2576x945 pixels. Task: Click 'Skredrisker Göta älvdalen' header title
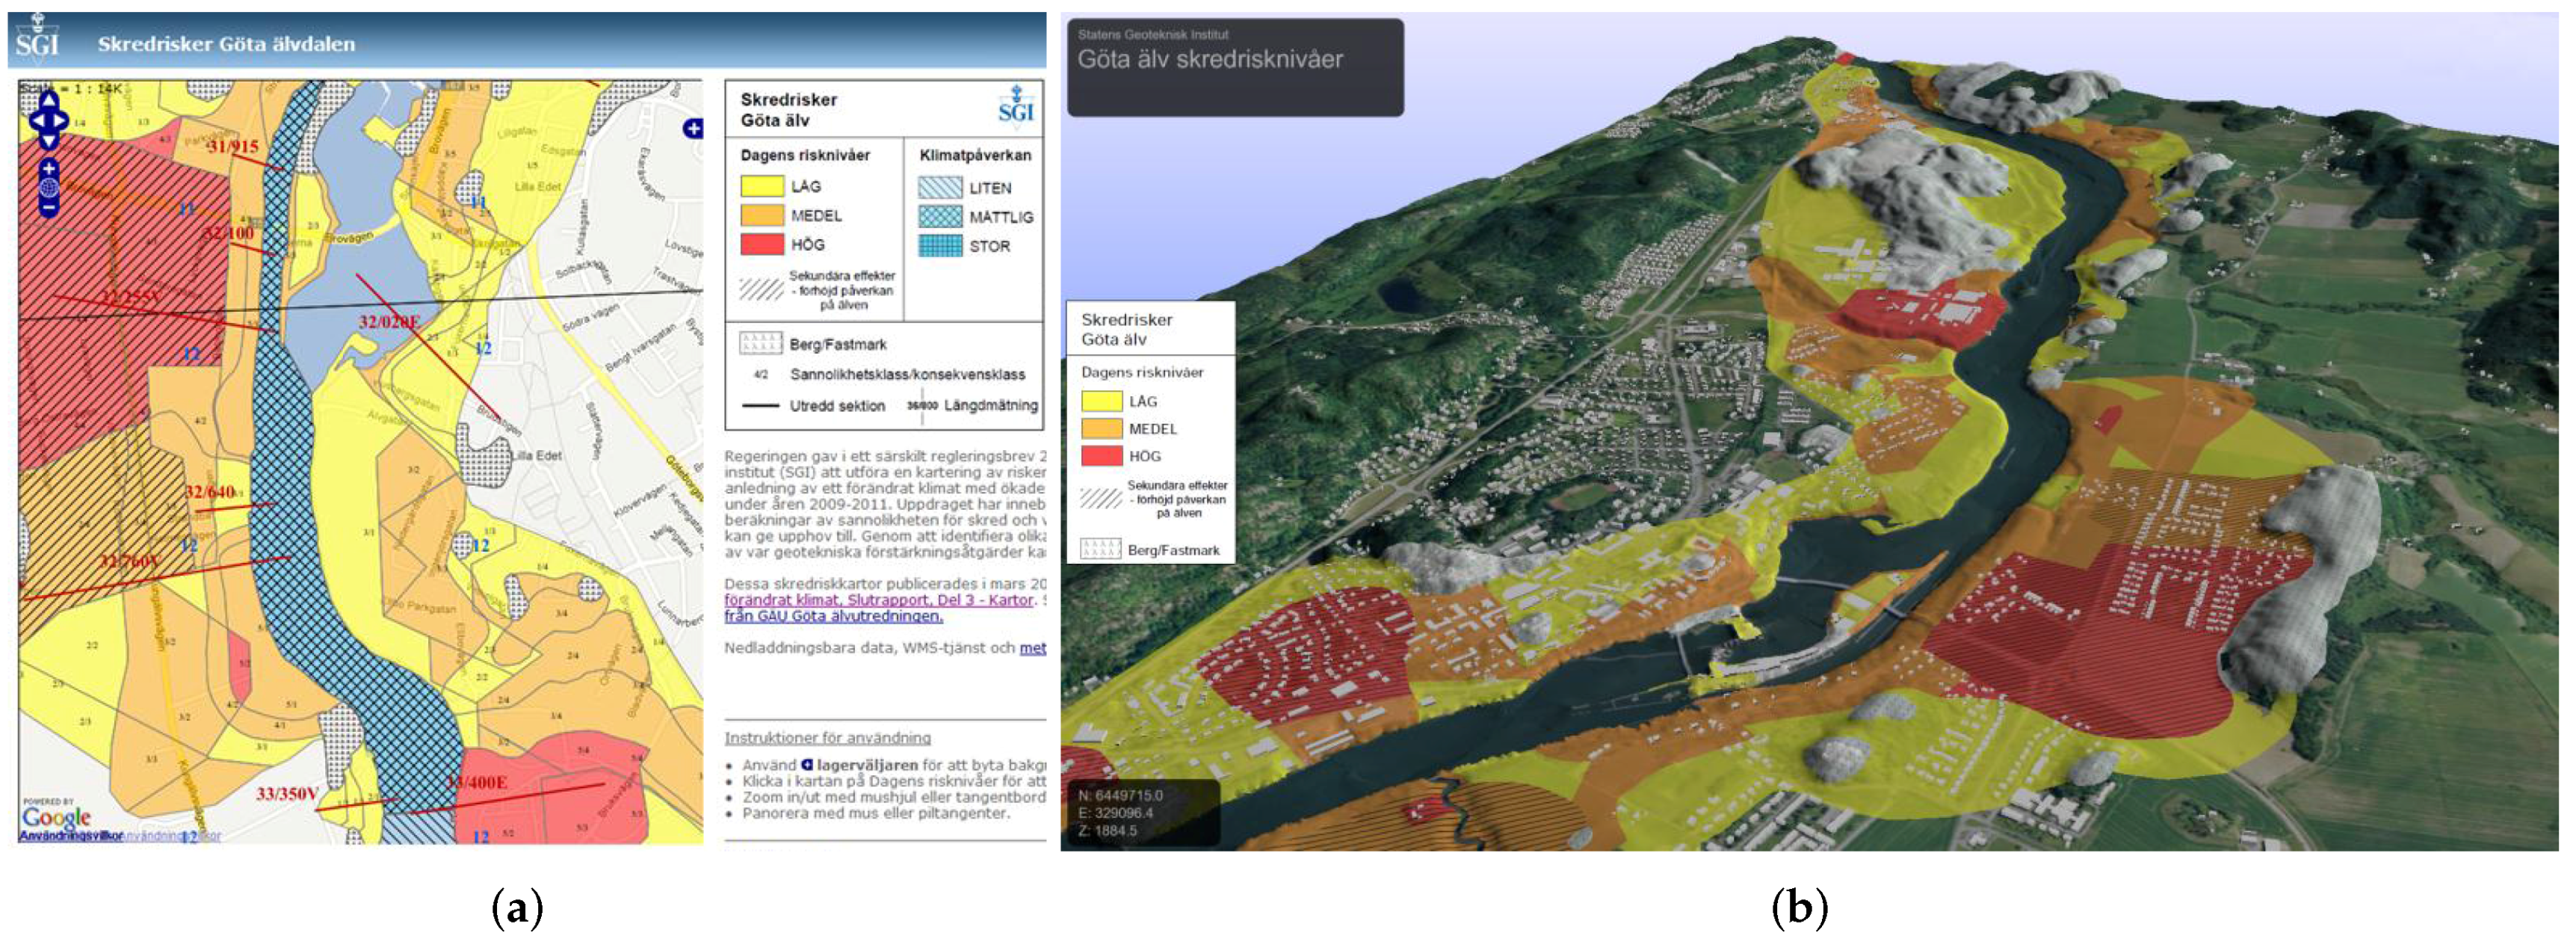tap(226, 44)
